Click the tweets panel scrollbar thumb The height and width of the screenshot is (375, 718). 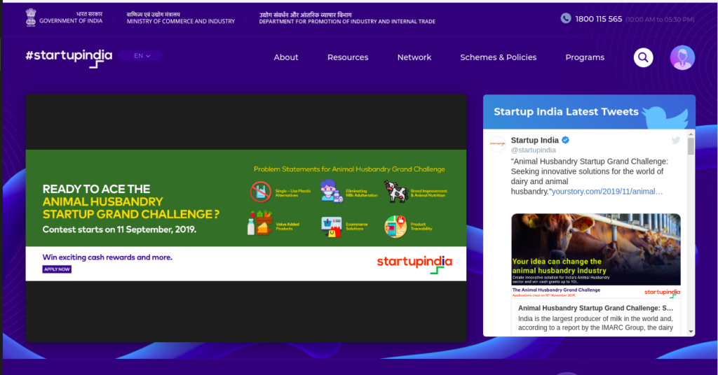point(691,146)
